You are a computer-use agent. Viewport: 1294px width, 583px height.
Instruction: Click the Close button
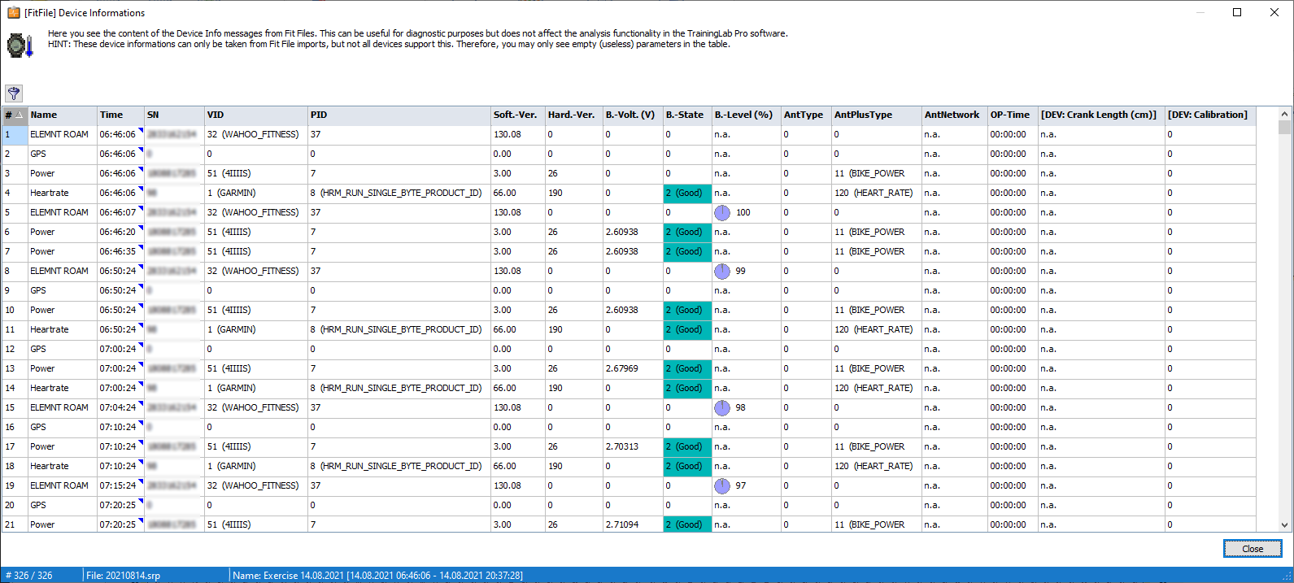(1253, 549)
